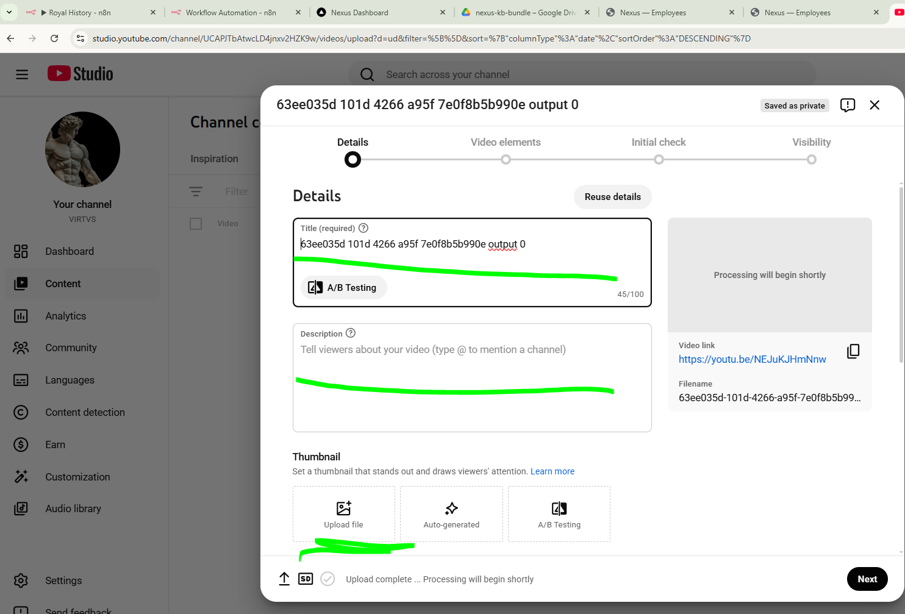Click the Earn dollar icon

click(21, 444)
